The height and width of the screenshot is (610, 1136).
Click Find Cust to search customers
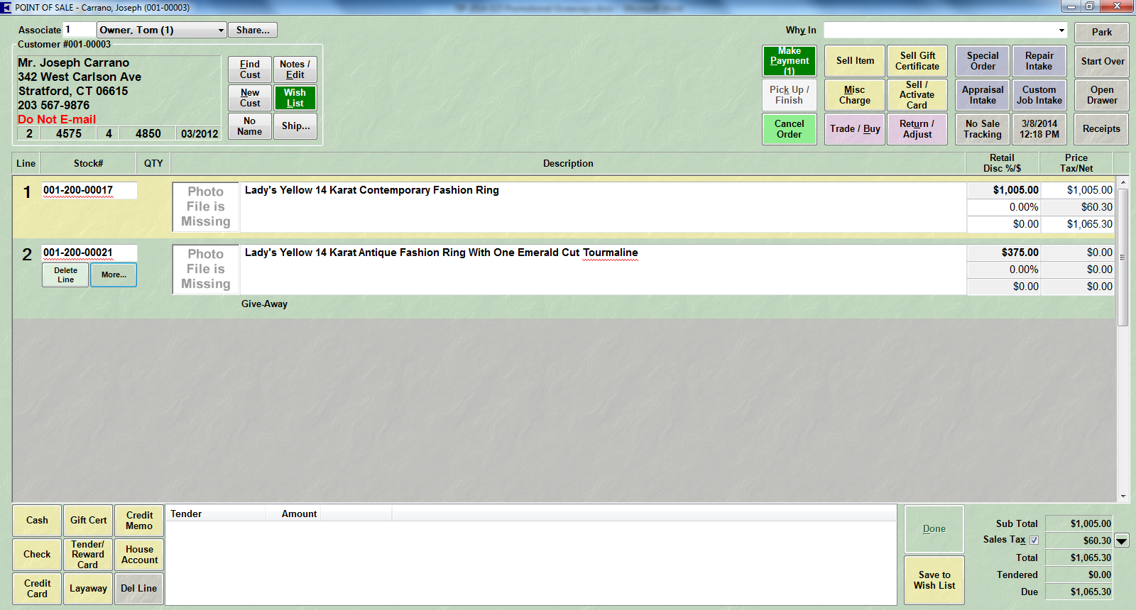pyautogui.click(x=249, y=70)
